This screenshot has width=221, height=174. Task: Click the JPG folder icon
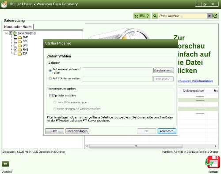coord(20,45)
